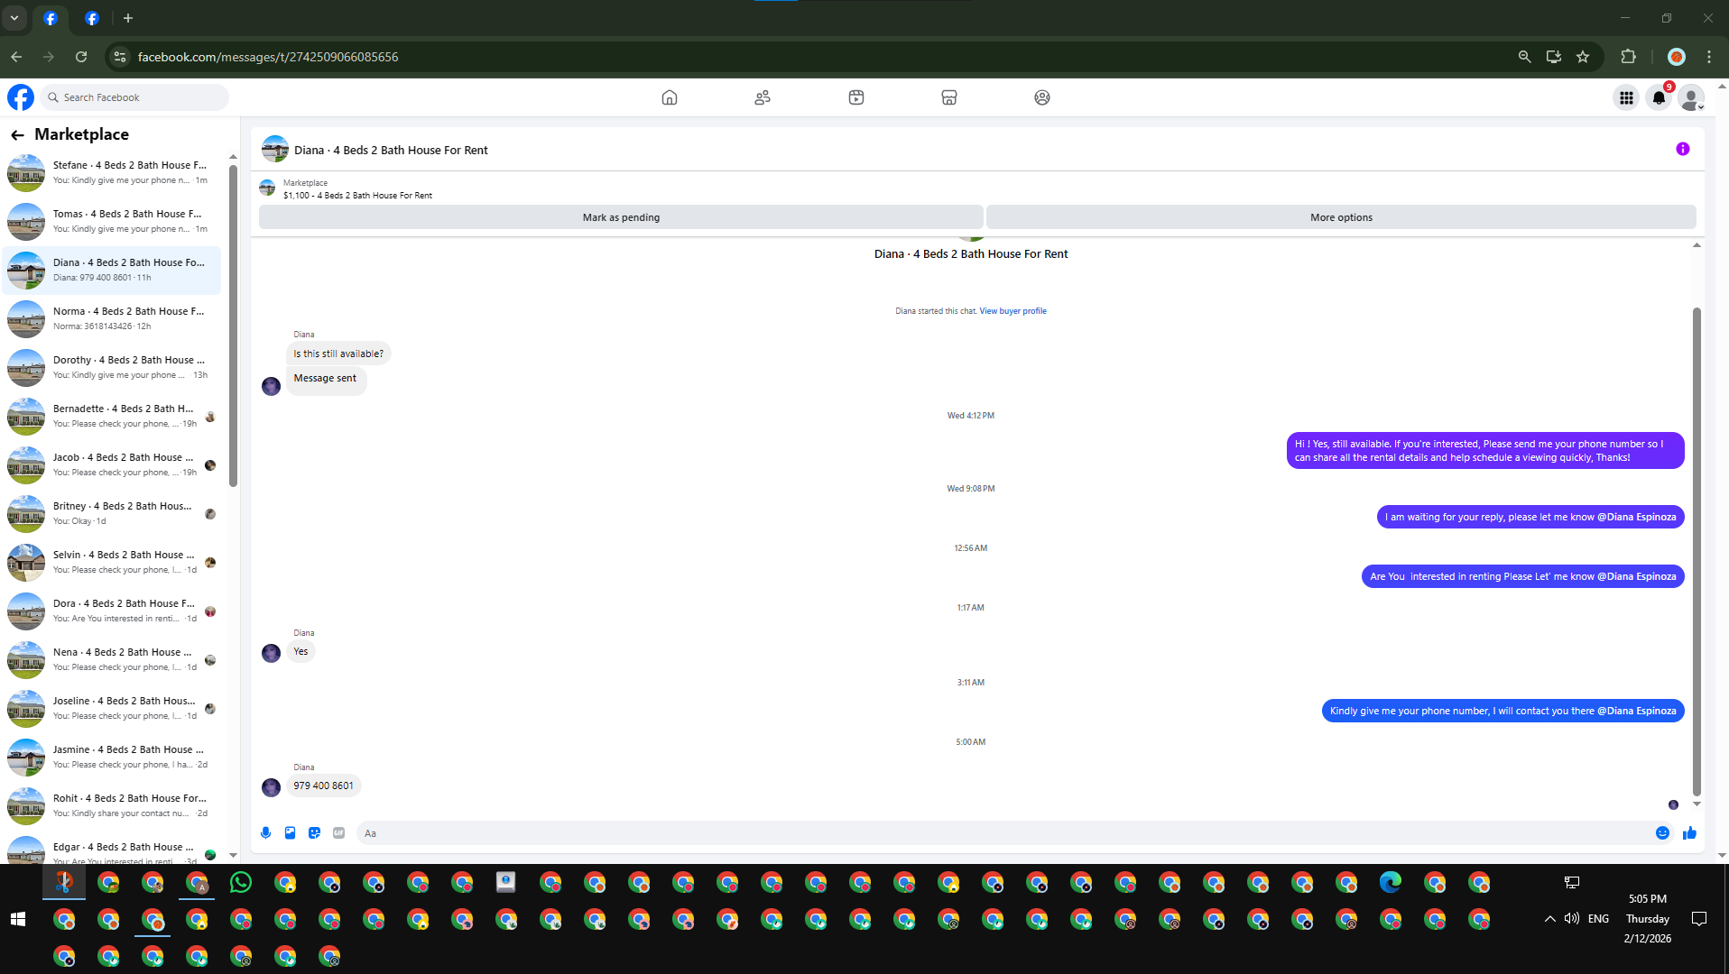Viewport: 1729px width, 974px height.
Task: Open WhatsApp from the taskbar
Action: (x=241, y=882)
